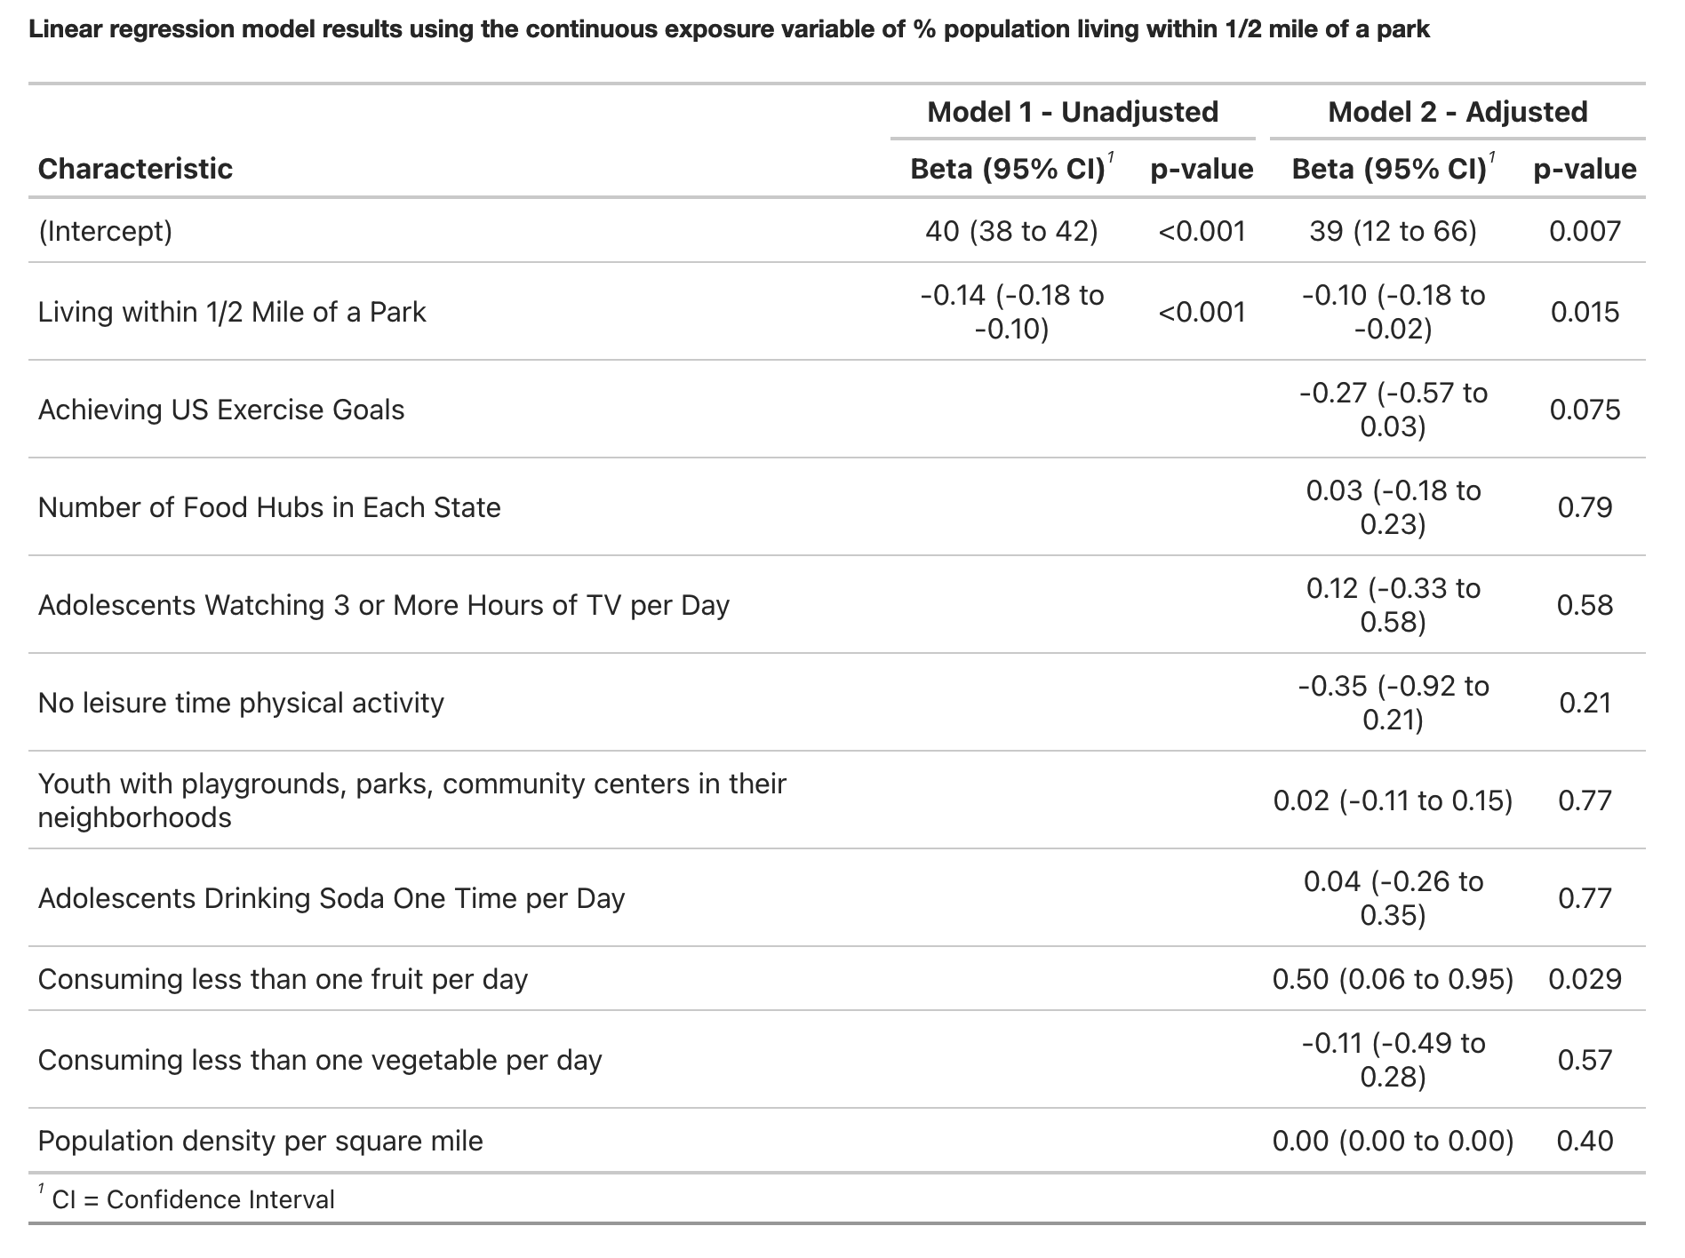Click the 0.007 adjusted intercept p-value
Screen dimensions: 1685x1258
(1585, 231)
